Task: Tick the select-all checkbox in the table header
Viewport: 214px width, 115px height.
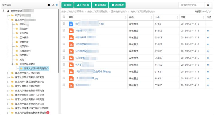Action: point(64,17)
